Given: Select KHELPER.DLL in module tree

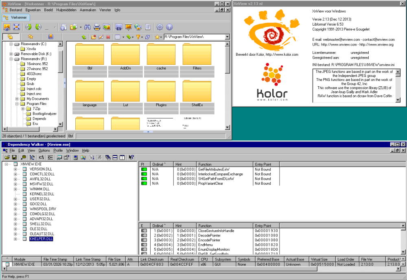Looking at the screenshot, I should point(41,239).
